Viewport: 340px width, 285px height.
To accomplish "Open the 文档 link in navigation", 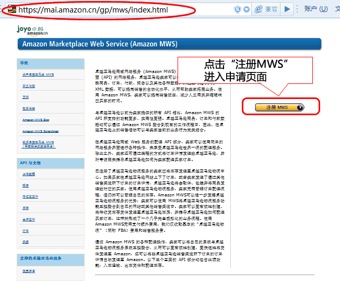I will click(x=26, y=97).
